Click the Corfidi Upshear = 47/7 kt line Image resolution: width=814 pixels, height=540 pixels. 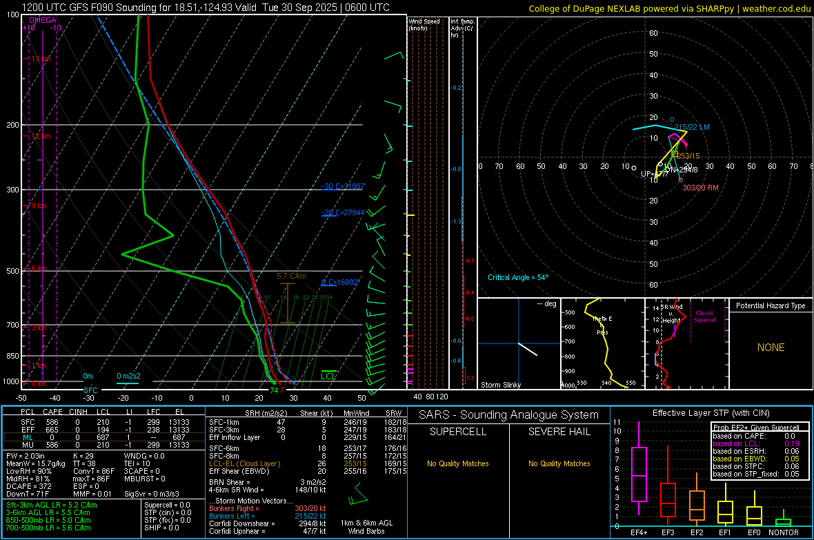(x=268, y=531)
